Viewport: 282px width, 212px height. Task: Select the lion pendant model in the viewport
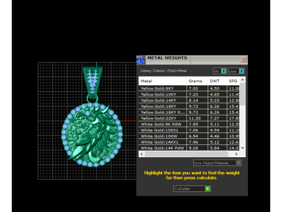coord(92,134)
